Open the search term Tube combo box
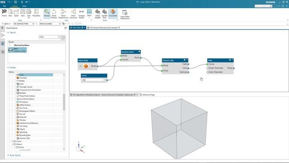The width and height of the screenshot is (289, 163). [x=49, y=37]
